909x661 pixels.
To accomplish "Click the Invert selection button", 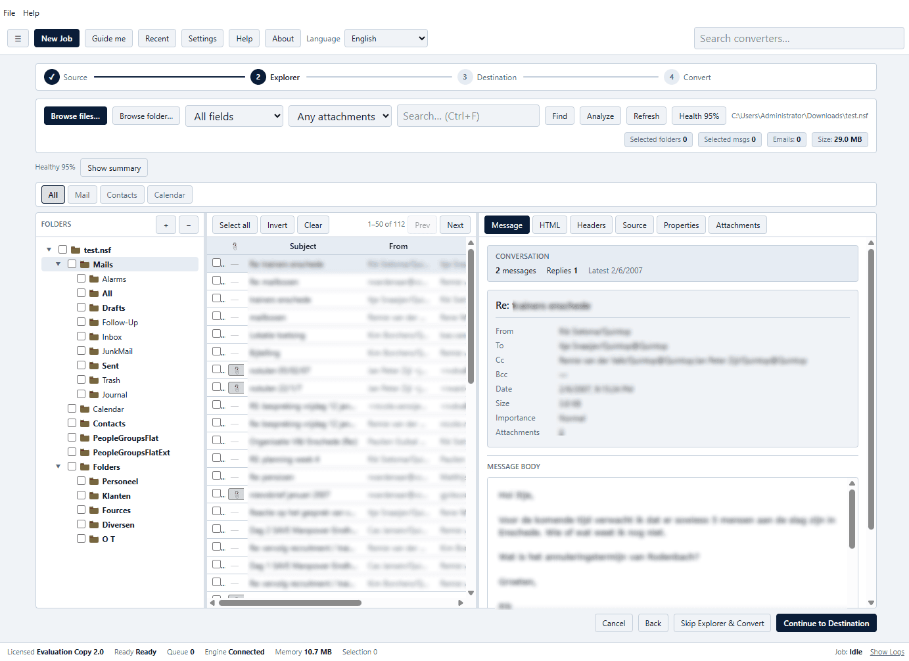I will (x=277, y=225).
